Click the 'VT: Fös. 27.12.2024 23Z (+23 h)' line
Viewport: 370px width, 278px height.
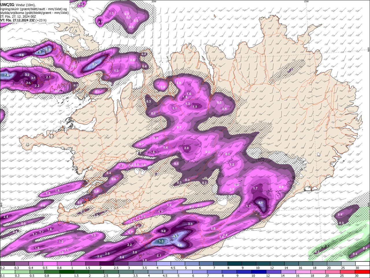click(23, 20)
